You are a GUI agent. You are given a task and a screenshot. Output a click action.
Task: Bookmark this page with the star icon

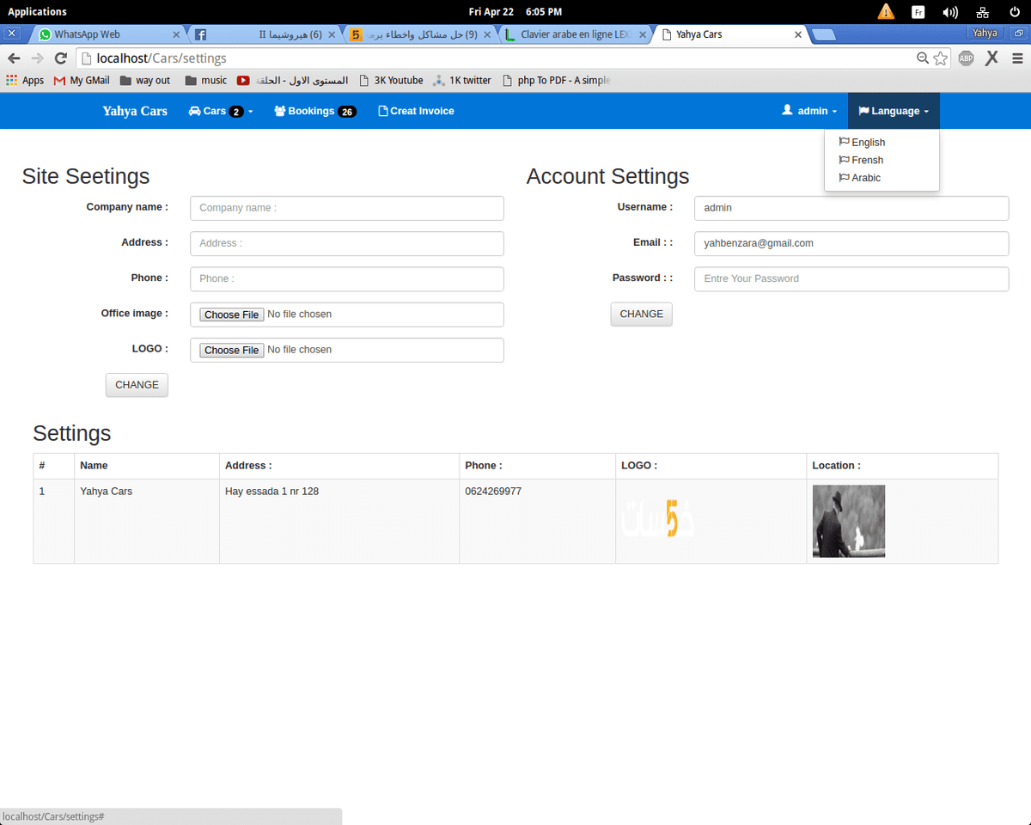pos(941,58)
